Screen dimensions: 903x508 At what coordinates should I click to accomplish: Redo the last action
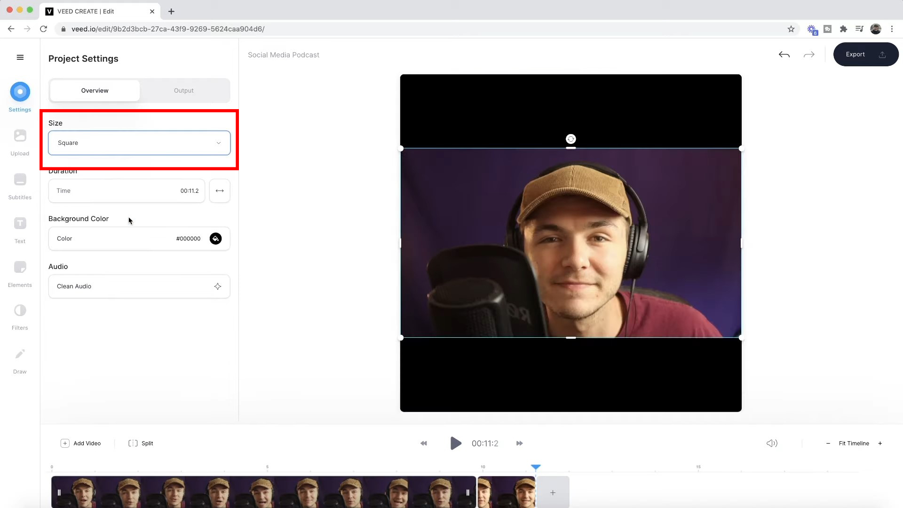[x=809, y=55]
